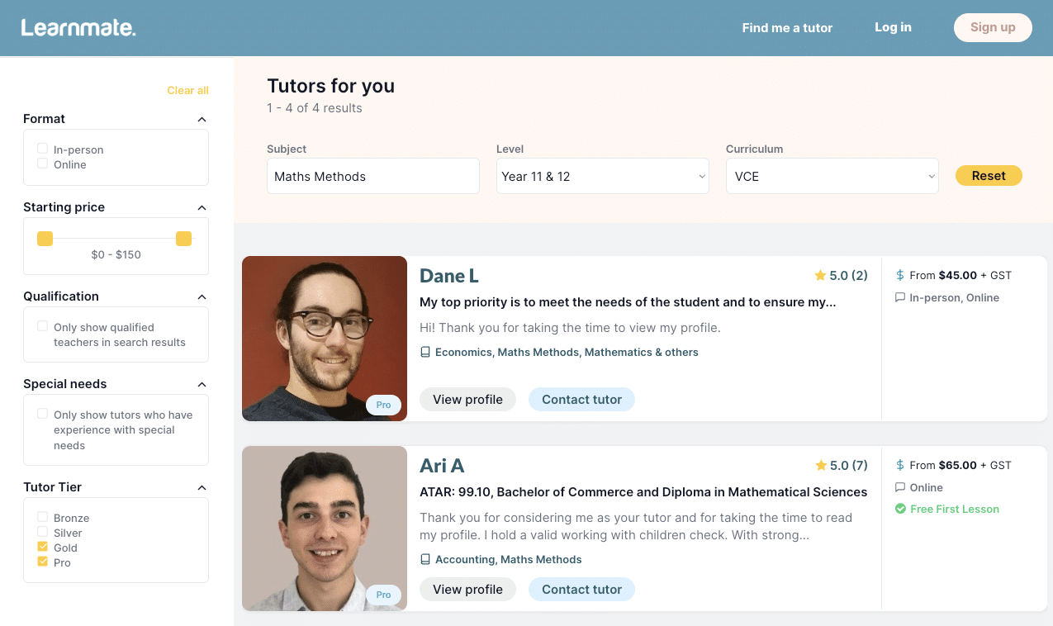
Task: Click the dollar icon next to From $45.00
Action: (x=899, y=275)
